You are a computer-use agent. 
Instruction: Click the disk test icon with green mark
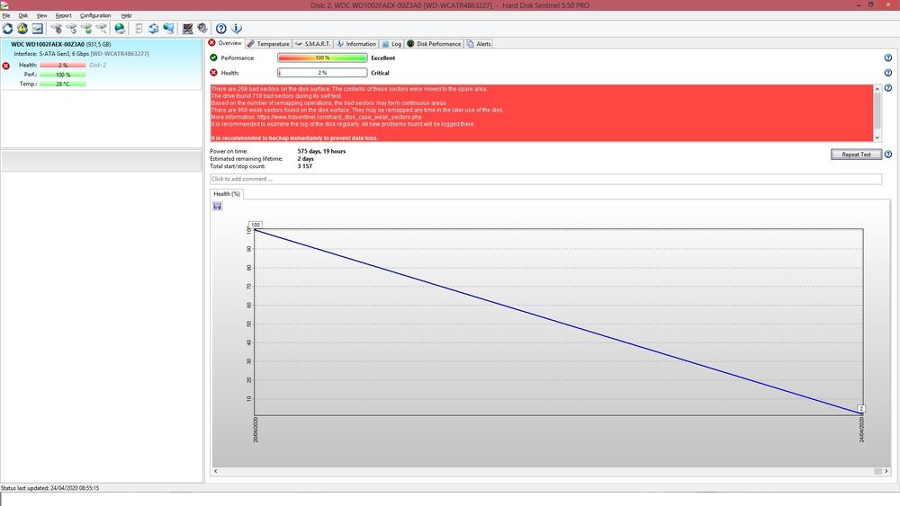point(86,28)
